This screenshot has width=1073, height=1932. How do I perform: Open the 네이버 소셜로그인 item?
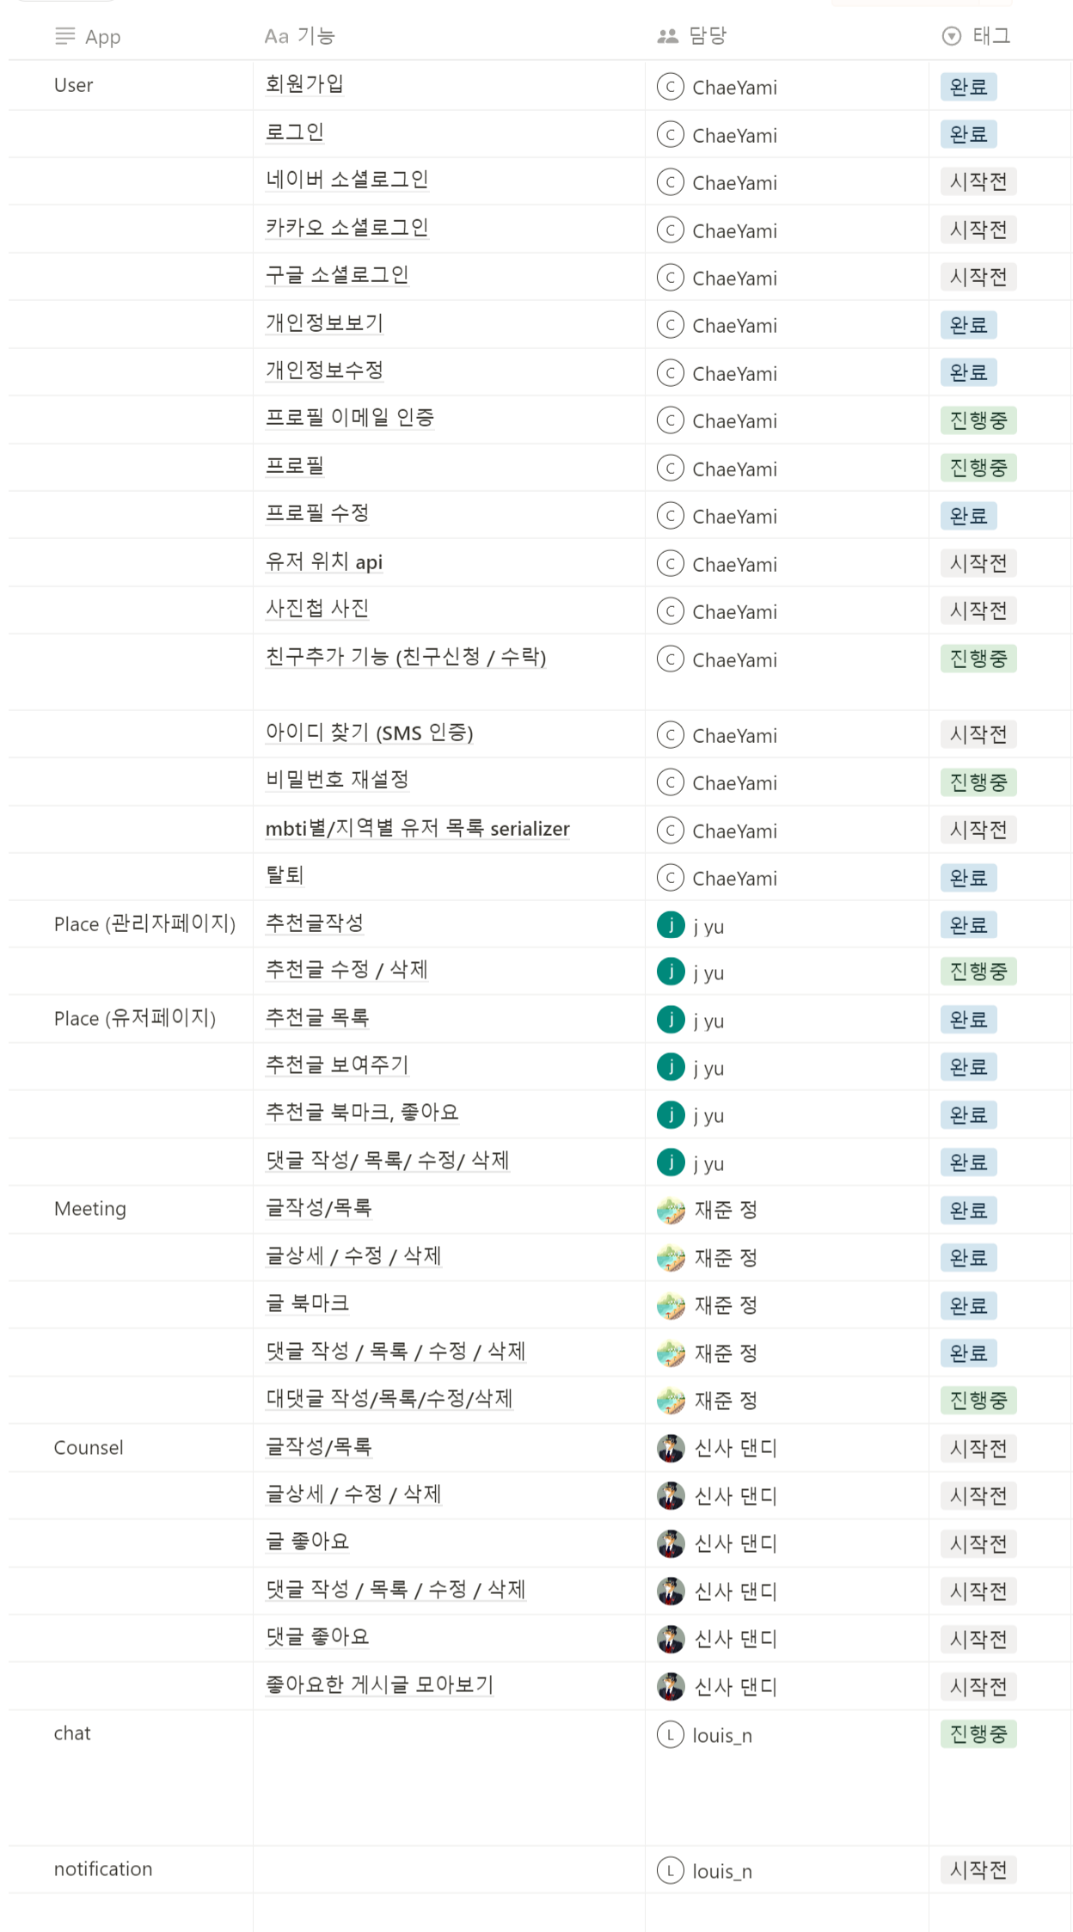(346, 180)
